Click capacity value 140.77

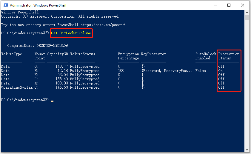(61, 67)
